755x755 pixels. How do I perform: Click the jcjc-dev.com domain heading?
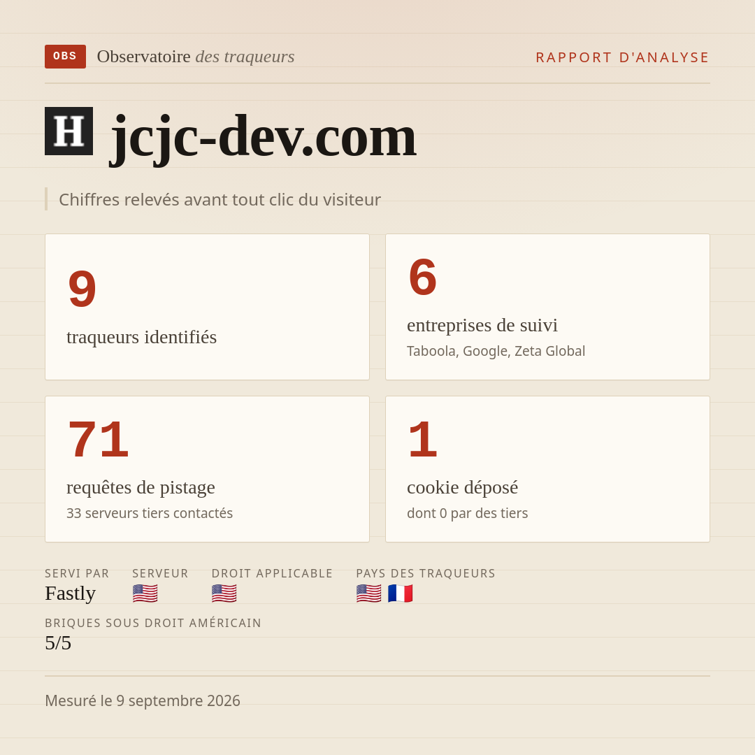click(x=264, y=138)
